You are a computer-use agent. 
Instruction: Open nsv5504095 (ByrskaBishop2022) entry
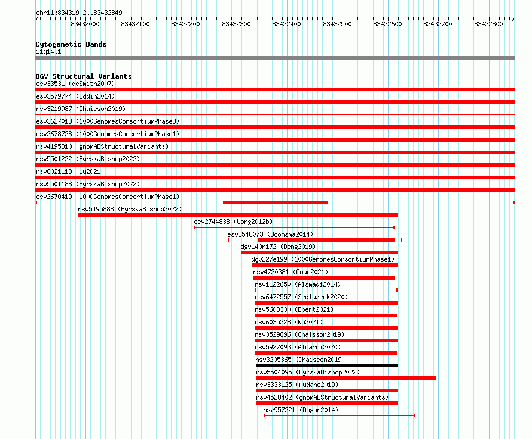click(x=308, y=372)
